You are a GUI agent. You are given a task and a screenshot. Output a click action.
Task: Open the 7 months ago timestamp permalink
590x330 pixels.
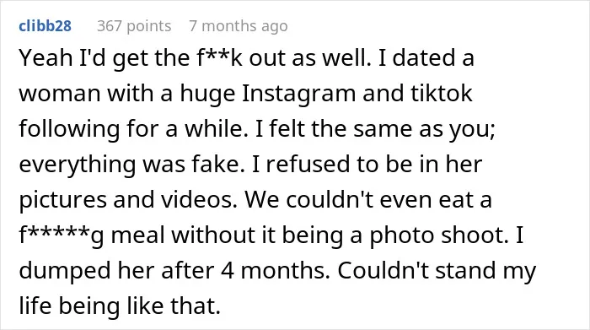[x=239, y=26]
